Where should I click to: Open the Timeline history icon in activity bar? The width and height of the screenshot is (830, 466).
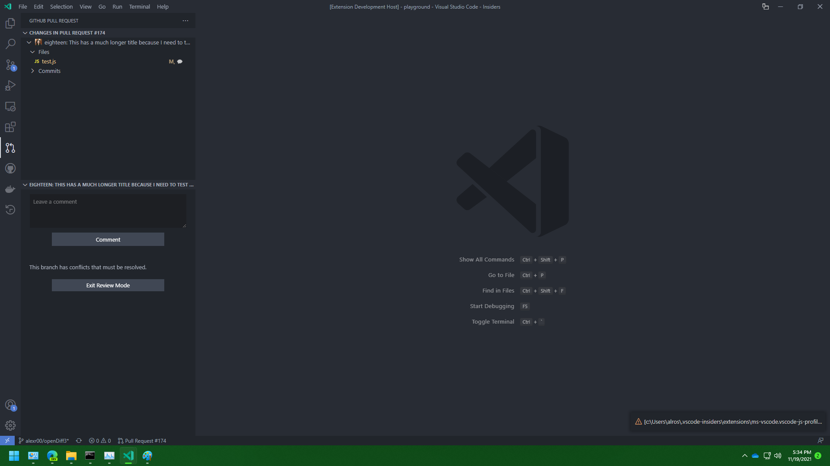coord(10,210)
